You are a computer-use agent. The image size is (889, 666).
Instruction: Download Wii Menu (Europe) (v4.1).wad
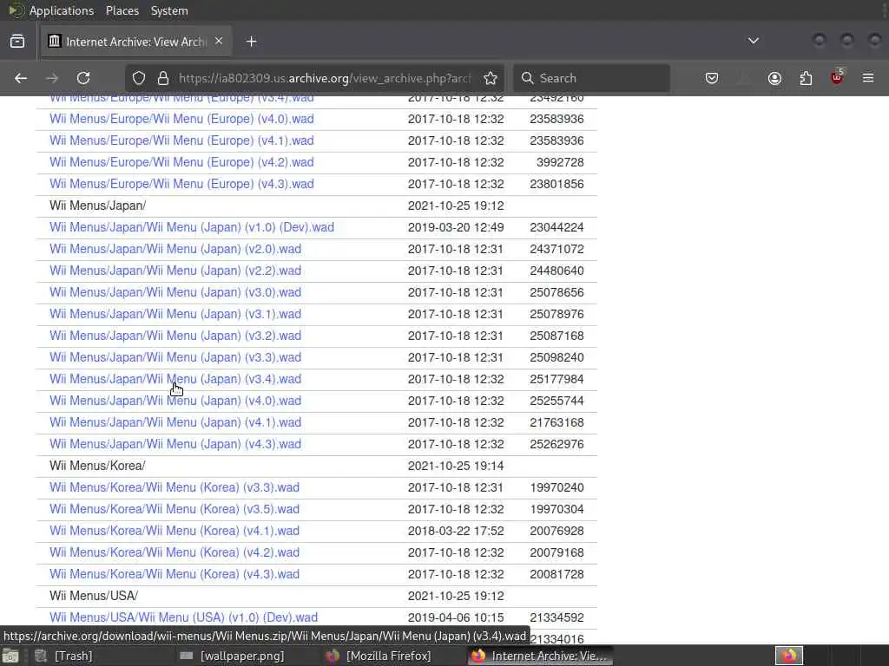coord(181,140)
